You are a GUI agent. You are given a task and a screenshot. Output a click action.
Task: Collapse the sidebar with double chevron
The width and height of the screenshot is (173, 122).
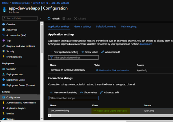click(x=41, y=18)
